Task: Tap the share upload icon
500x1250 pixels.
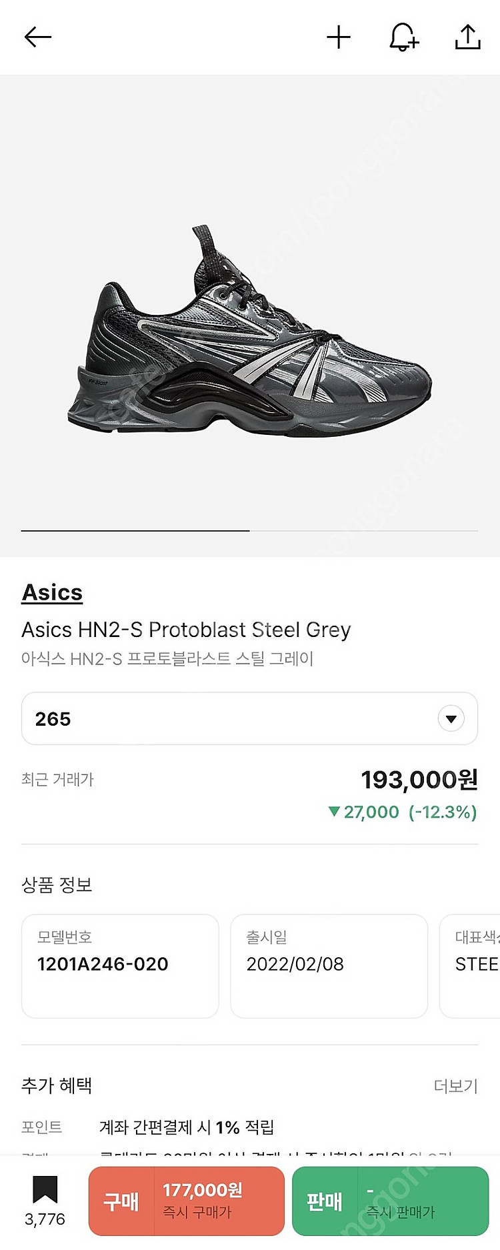Action: coord(468,37)
